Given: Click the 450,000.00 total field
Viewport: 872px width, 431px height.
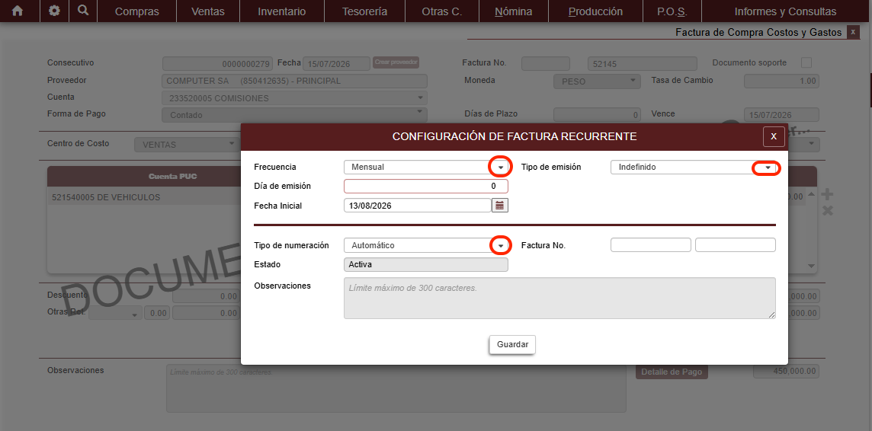Looking at the screenshot, I should coord(786,372).
